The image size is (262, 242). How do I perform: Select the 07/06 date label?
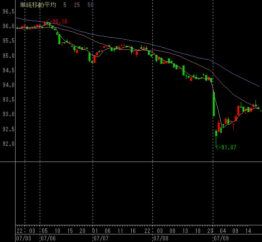pyautogui.click(x=48, y=238)
